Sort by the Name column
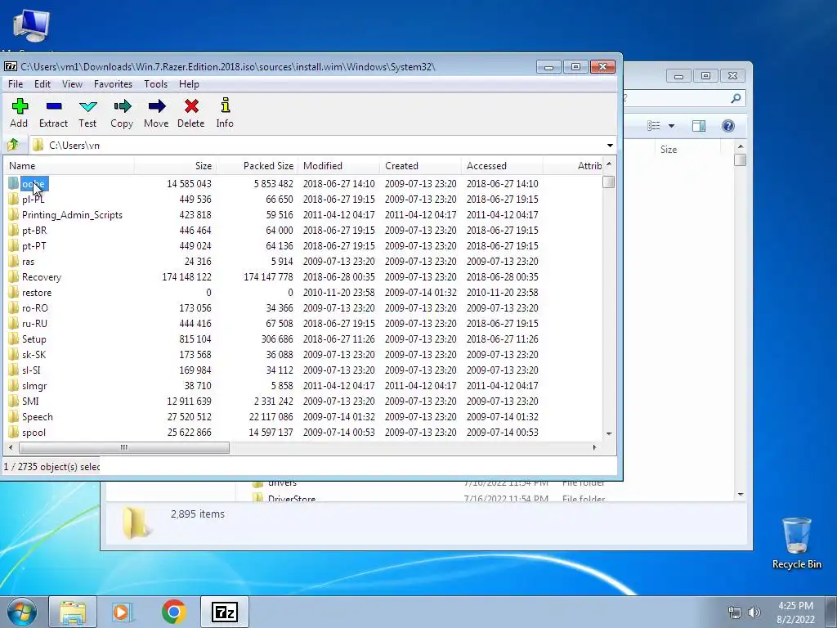 (x=69, y=165)
